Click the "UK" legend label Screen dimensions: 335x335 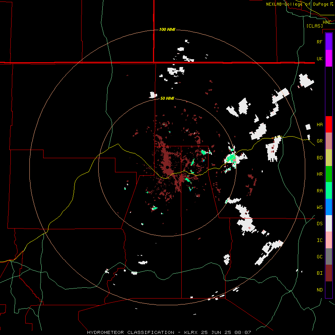coord(319,58)
